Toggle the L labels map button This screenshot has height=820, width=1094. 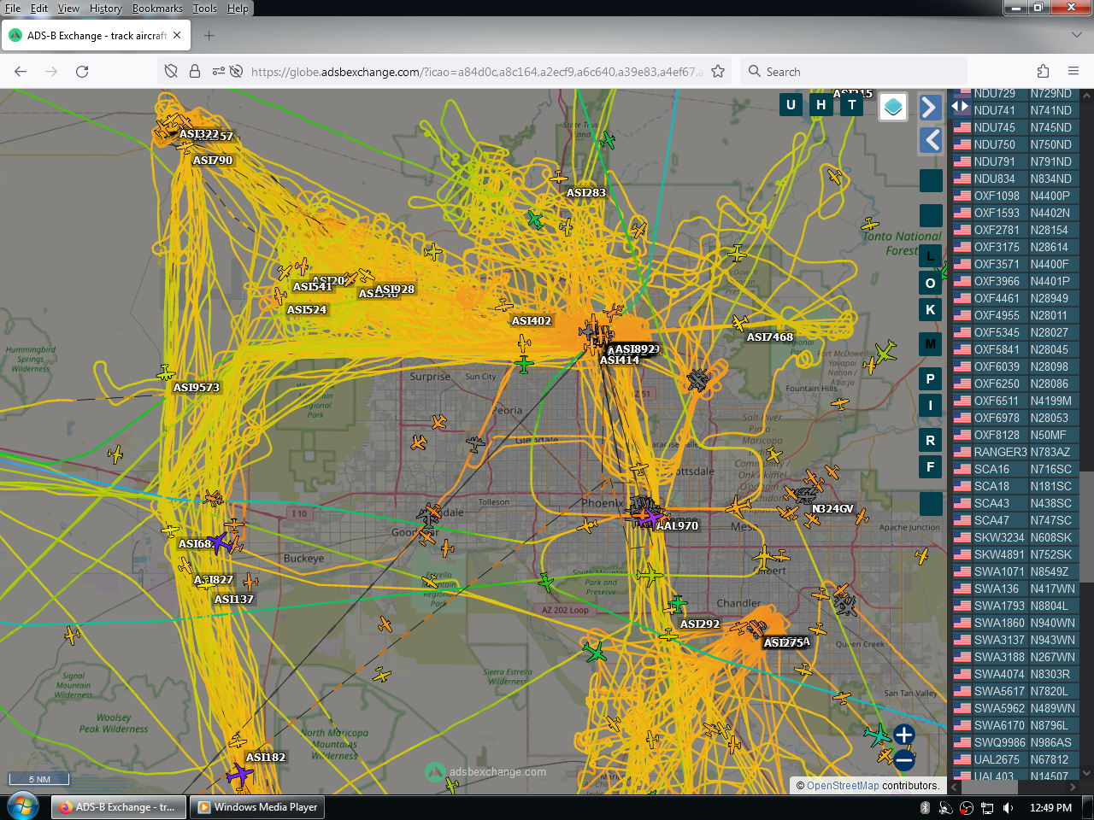pos(931,255)
